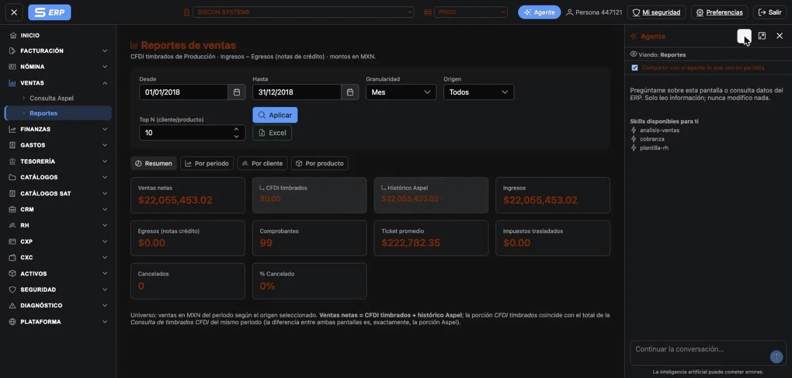Click the cobranza skill lightning icon
The image size is (792, 378).
point(634,139)
